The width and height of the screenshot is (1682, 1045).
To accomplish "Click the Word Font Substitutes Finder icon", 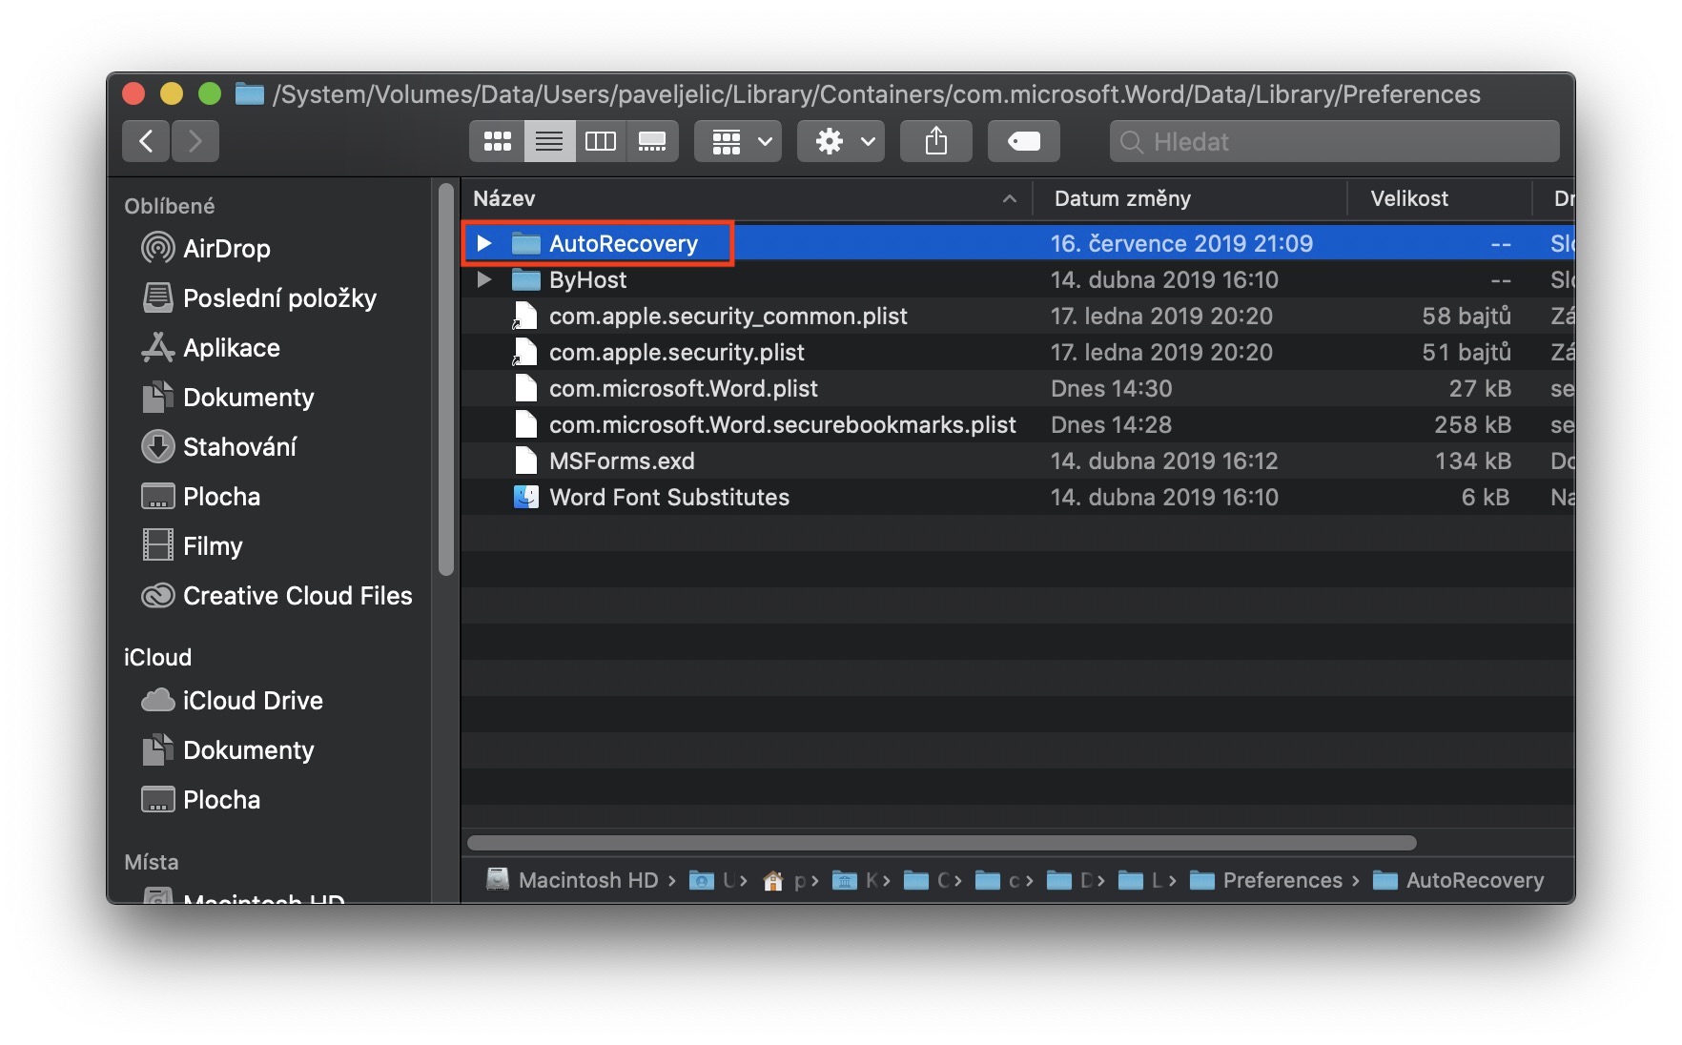I will point(525,497).
